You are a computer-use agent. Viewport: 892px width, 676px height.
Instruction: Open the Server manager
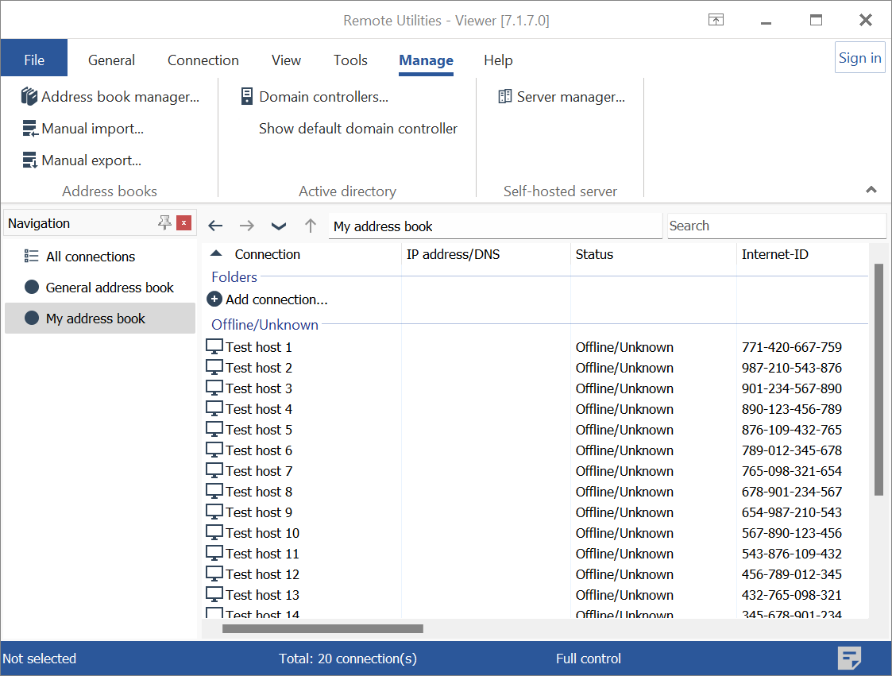(x=562, y=97)
